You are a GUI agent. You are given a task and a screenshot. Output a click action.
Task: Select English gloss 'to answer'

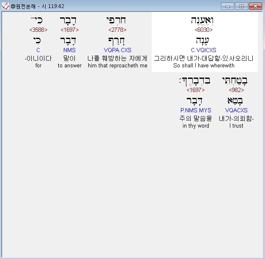click(70, 66)
